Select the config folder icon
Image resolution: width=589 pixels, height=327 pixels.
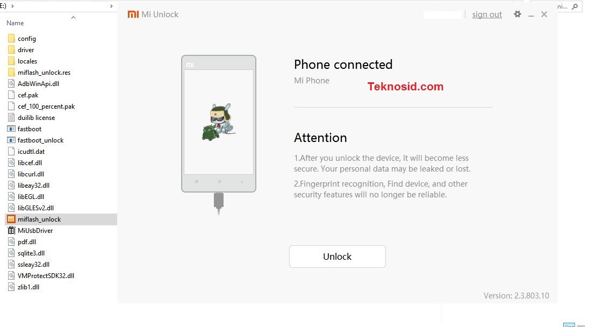11,38
